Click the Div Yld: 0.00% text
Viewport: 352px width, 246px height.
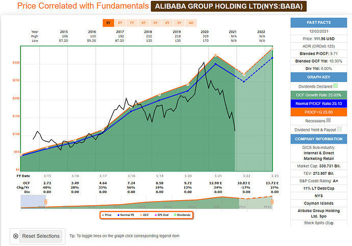(318, 69)
